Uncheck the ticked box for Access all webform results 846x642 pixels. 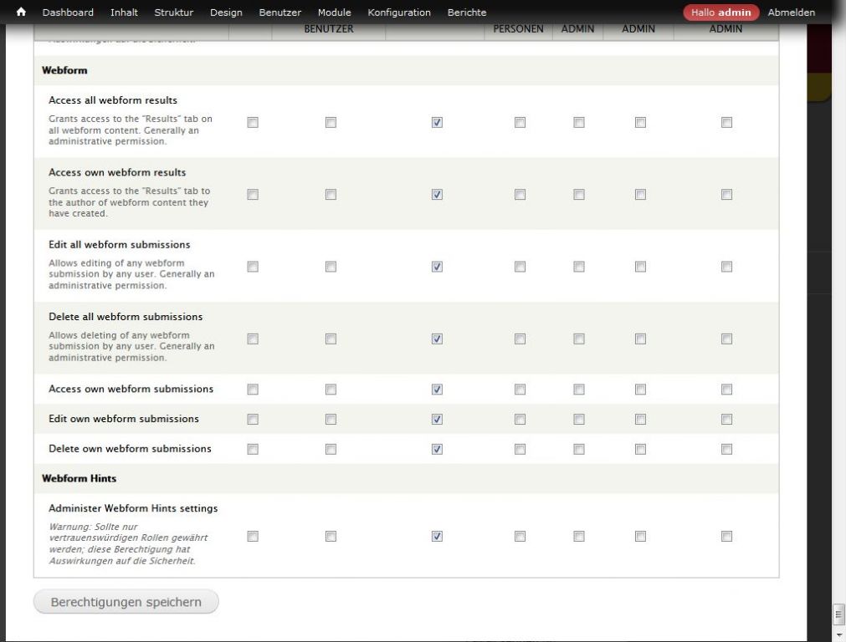[x=437, y=123]
